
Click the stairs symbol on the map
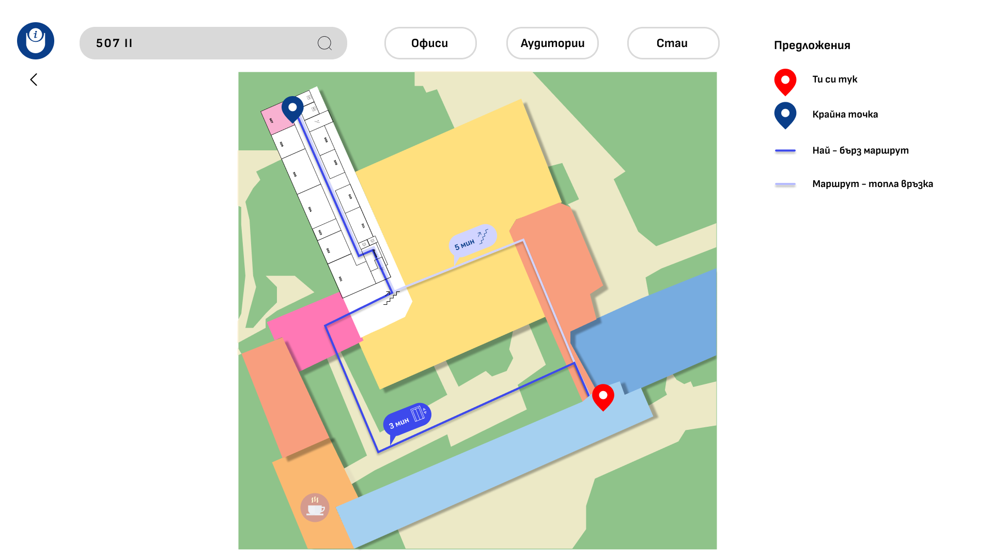(x=391, y=298)
